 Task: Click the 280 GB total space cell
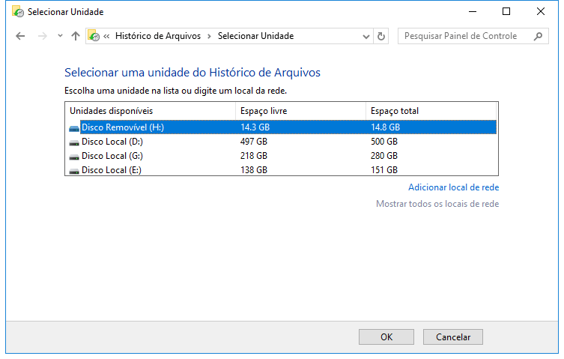click(x=384, y=156)
